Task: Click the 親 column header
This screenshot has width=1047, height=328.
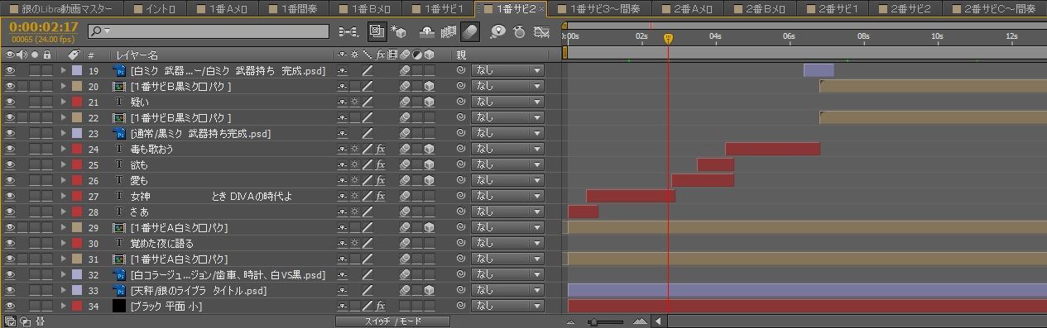Action: (461, 55)
